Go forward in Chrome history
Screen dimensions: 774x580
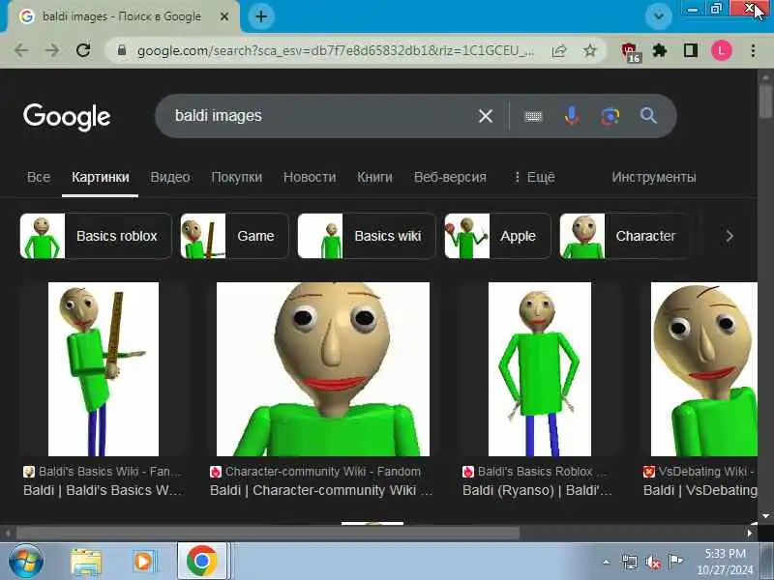pyautogui.click(x=52, y=50)
